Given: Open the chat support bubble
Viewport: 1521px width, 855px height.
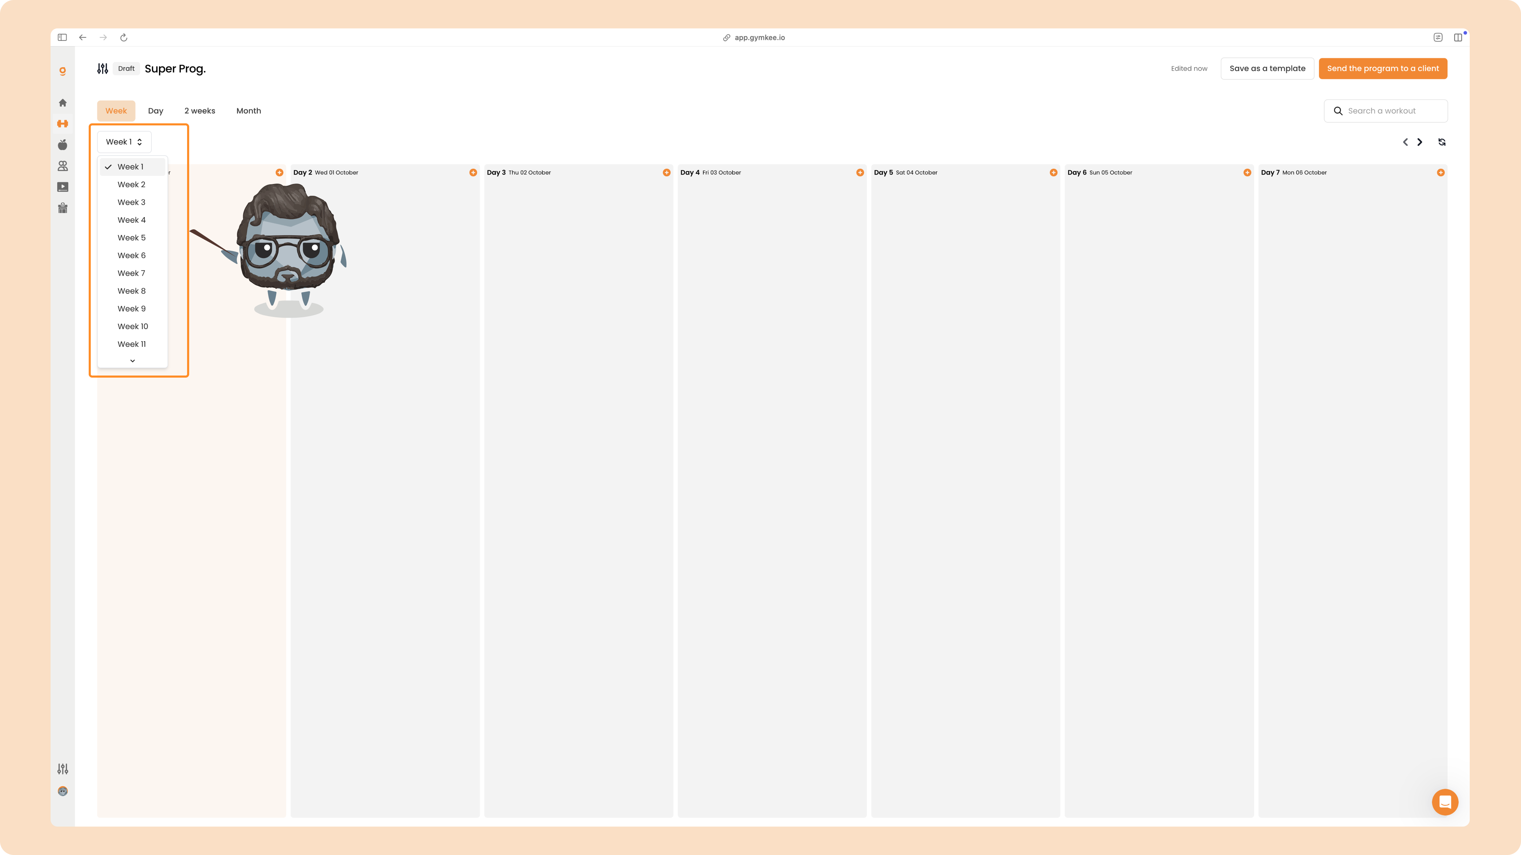Looking at the screenshot, I should click(1445, 802).
